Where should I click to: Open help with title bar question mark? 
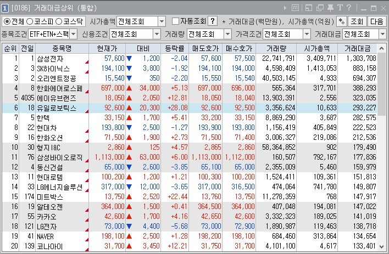(x=349, y=8)
